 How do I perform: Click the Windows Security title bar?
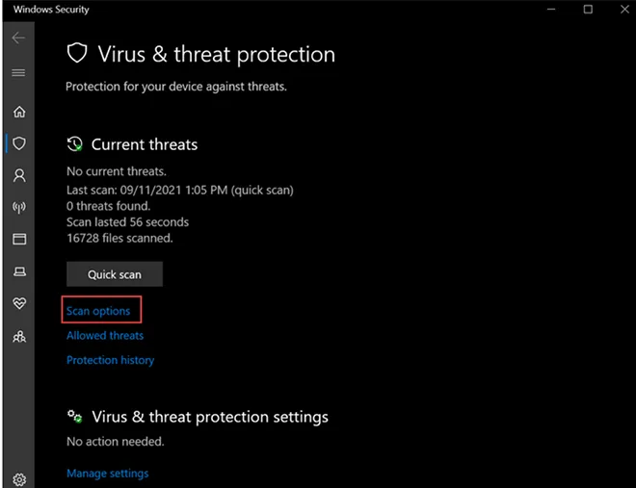click(x=289, y=10)
